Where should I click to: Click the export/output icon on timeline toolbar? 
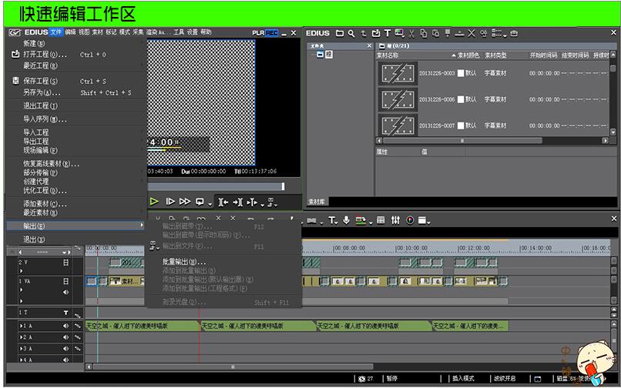tap(361, 220)
